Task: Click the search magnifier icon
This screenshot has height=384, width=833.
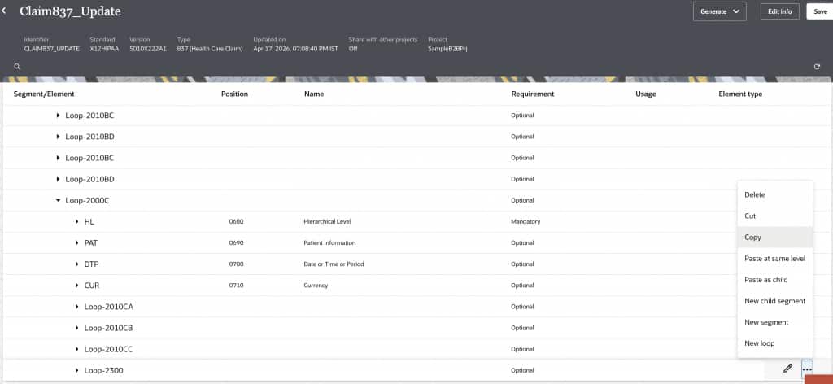Action: click(17, 66)
